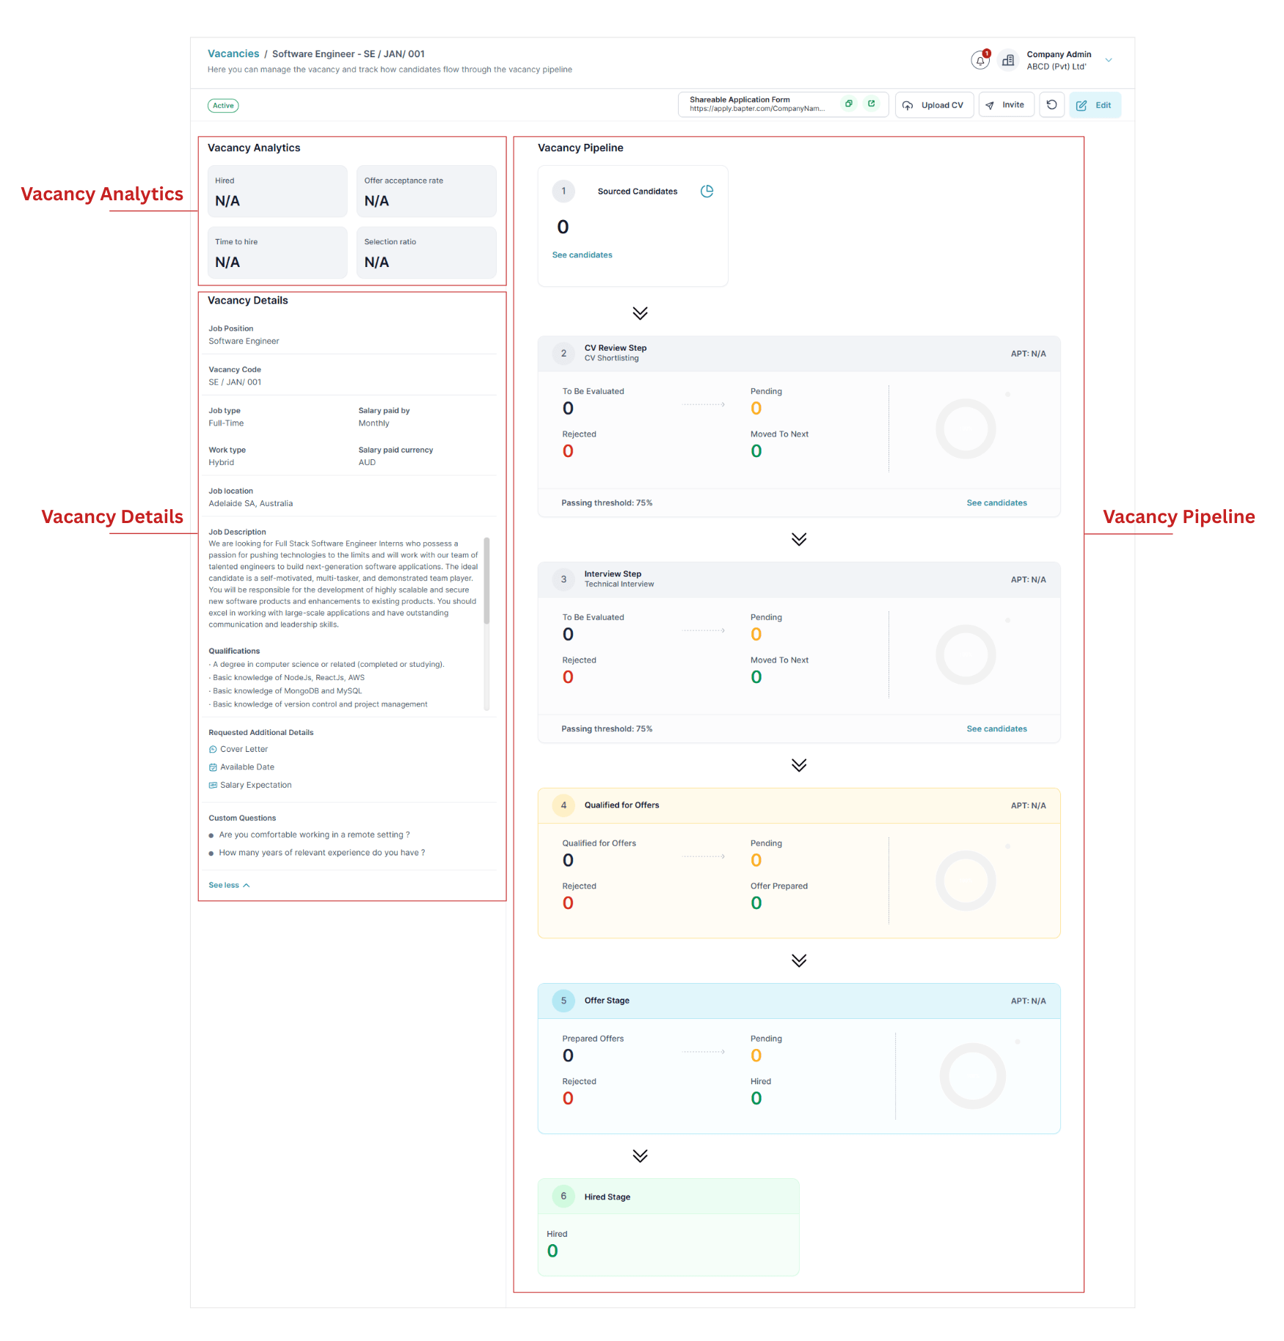
Task: Click CV Review Step Moved To Next count
Action: coord(756,451)
